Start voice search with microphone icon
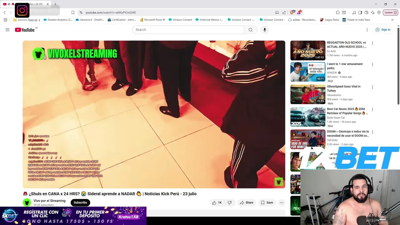400x225 pixels. click(x=265, y=30)
